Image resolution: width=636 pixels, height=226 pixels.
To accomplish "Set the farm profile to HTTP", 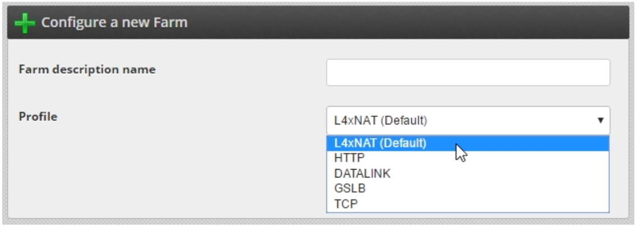I will 468,158.
